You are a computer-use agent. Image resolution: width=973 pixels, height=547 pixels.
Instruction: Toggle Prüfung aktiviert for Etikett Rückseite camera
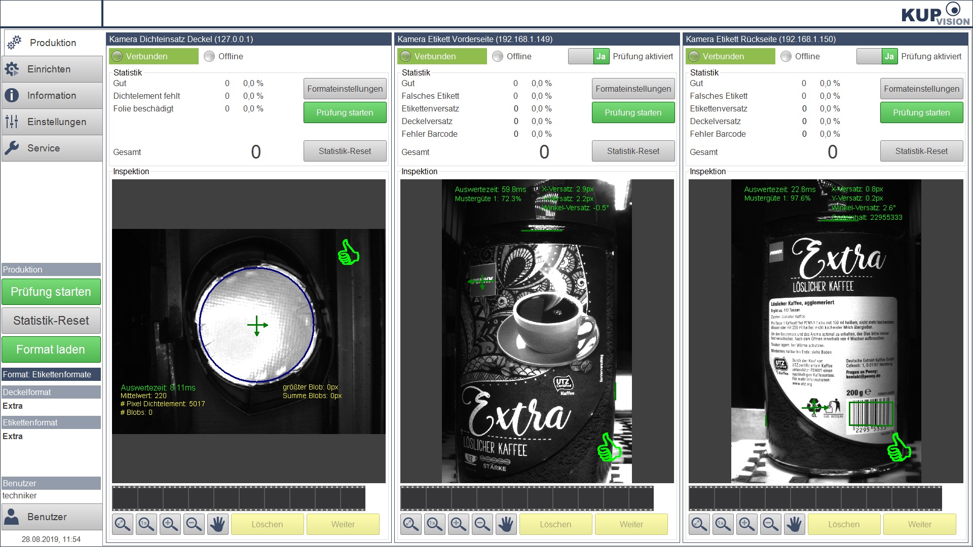[877, 56]
